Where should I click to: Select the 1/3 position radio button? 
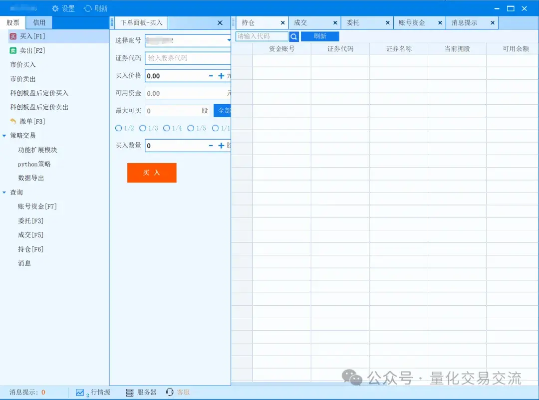tap(143, 128)
